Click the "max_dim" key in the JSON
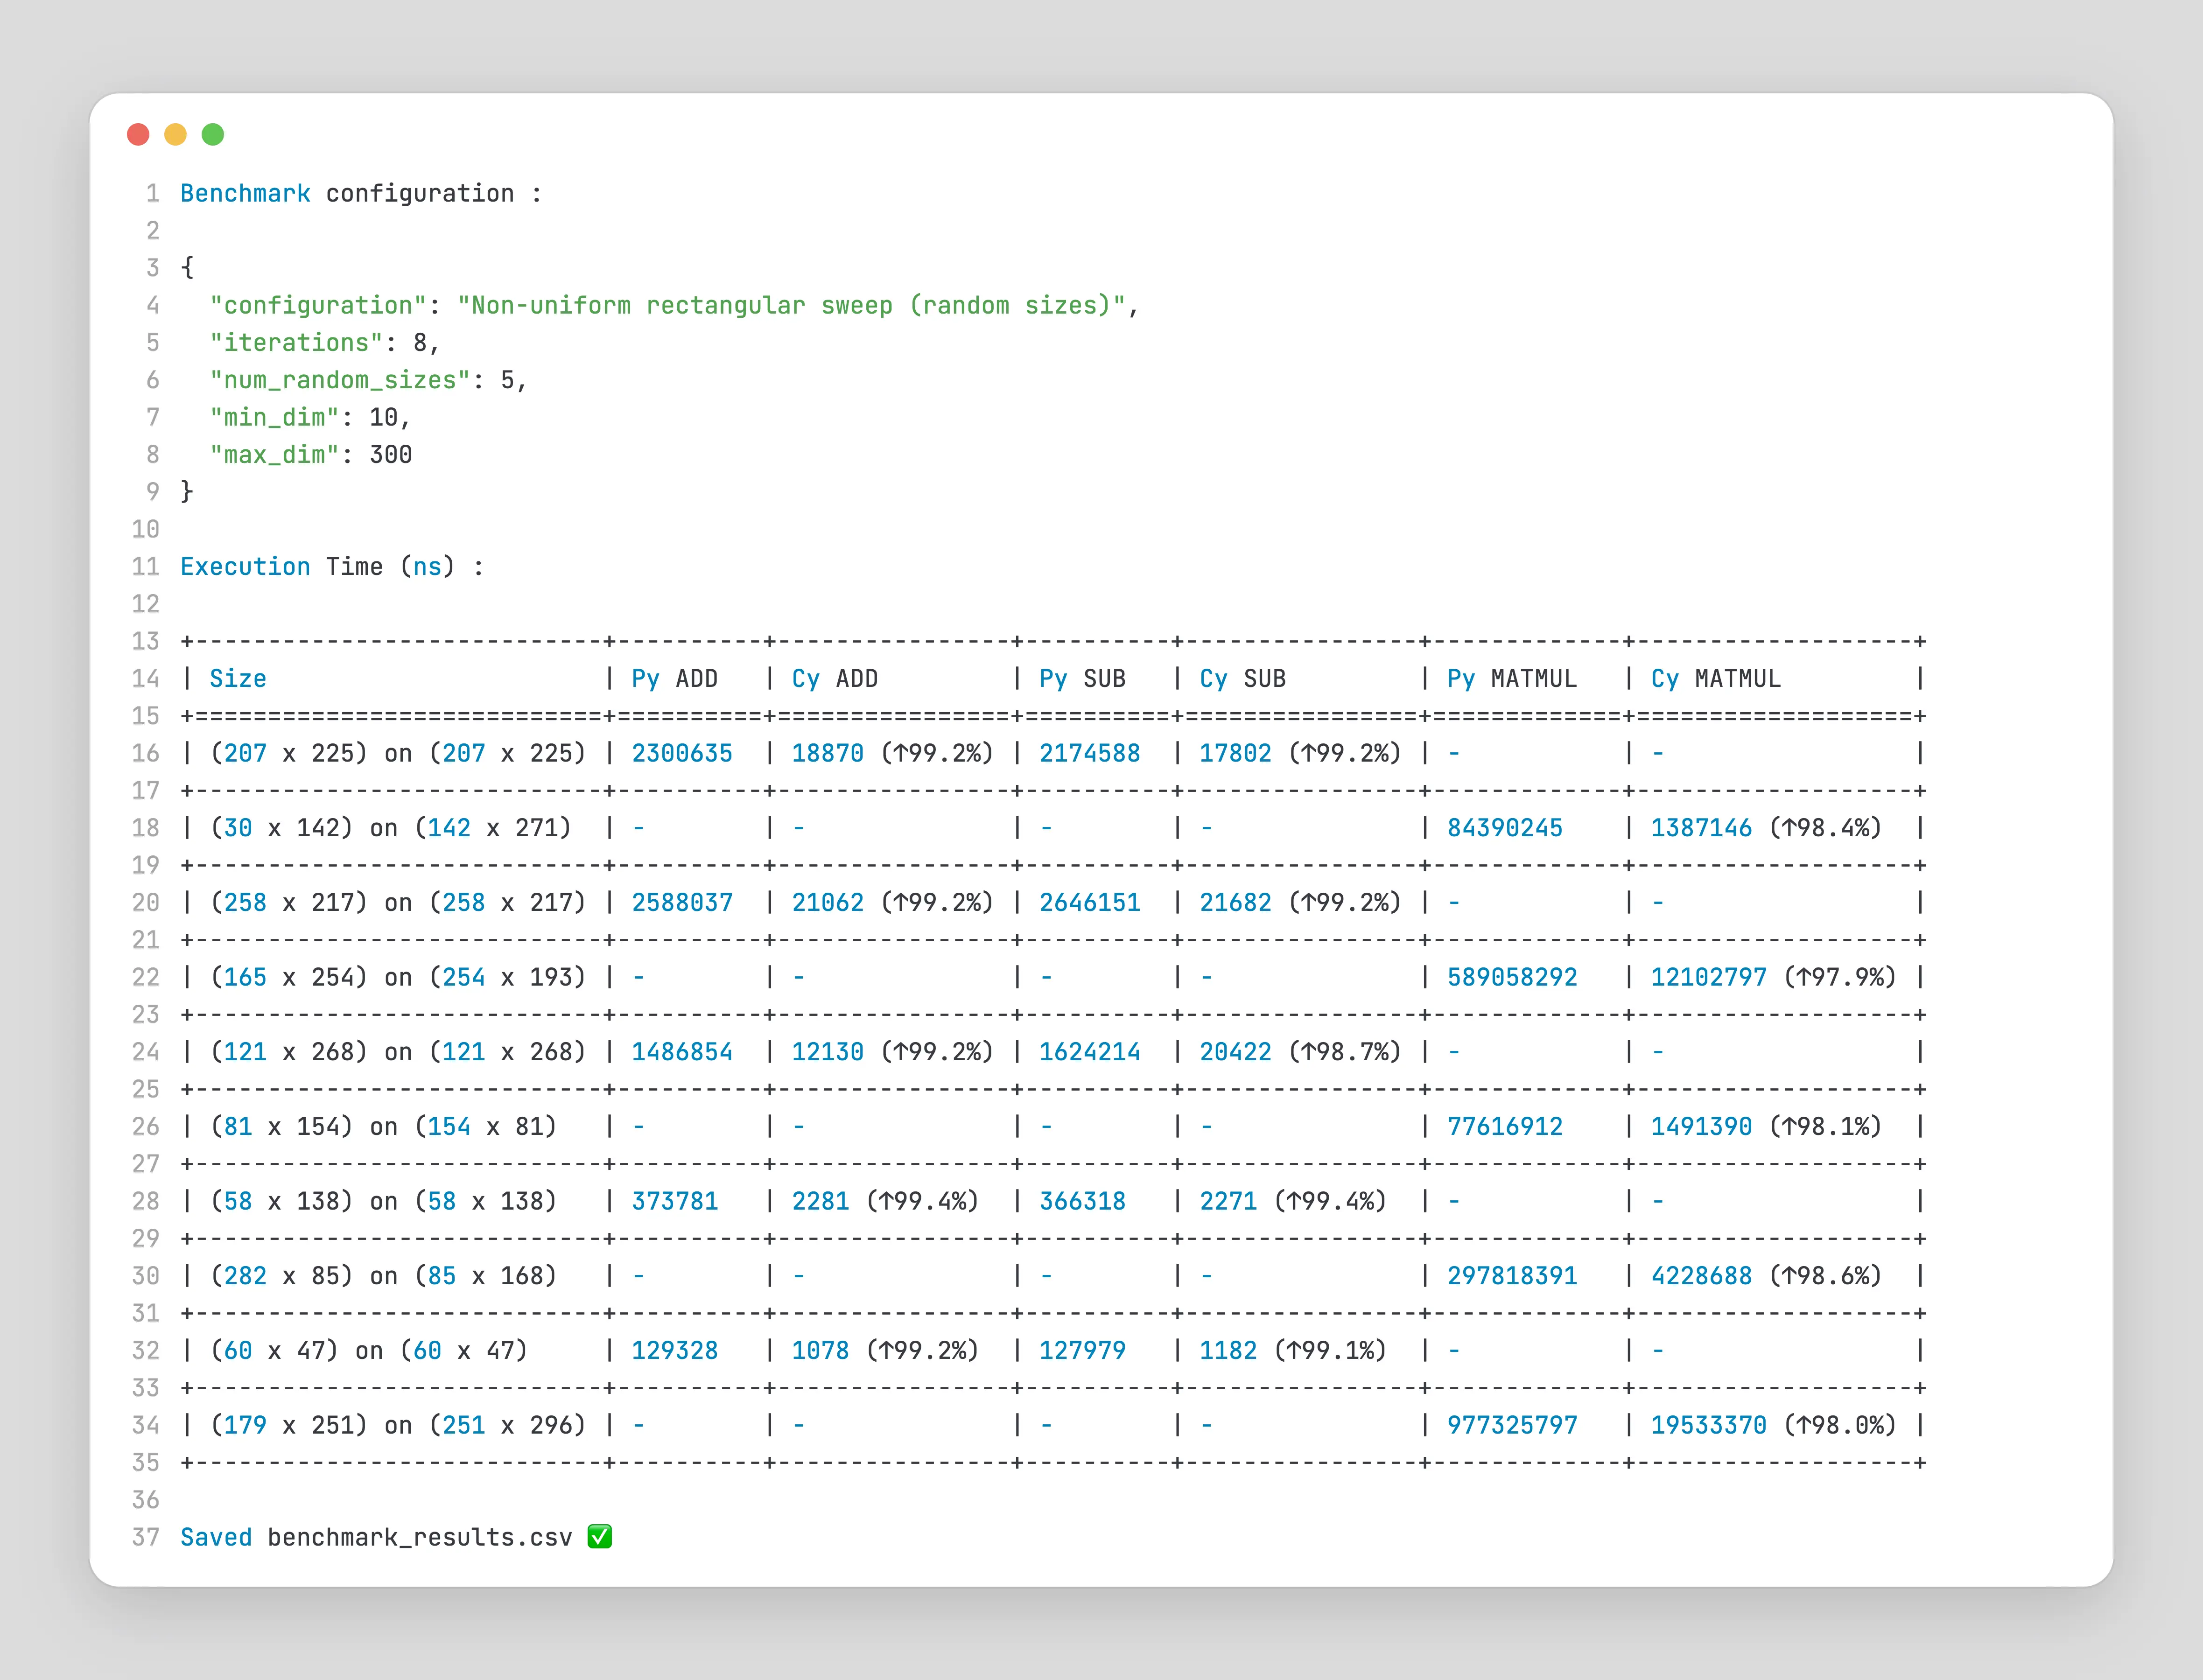Viewport: 2203px width, 1680px height. (274, 454)
